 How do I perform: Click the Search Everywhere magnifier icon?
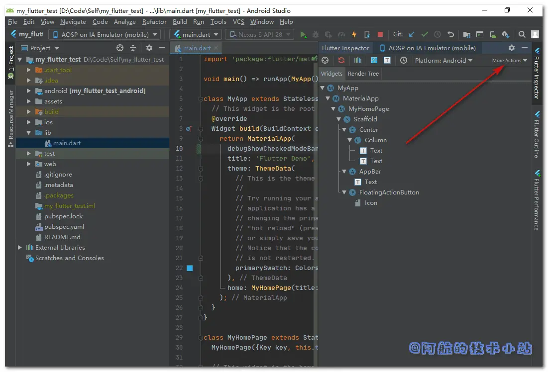point(522,34)
